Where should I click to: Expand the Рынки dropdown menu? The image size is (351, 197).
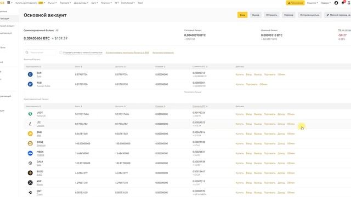coord(53,3)
